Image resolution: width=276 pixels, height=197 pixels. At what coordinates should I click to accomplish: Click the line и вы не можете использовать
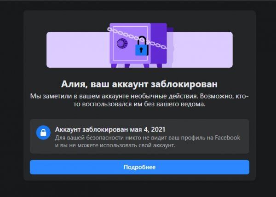click(115, 145)
